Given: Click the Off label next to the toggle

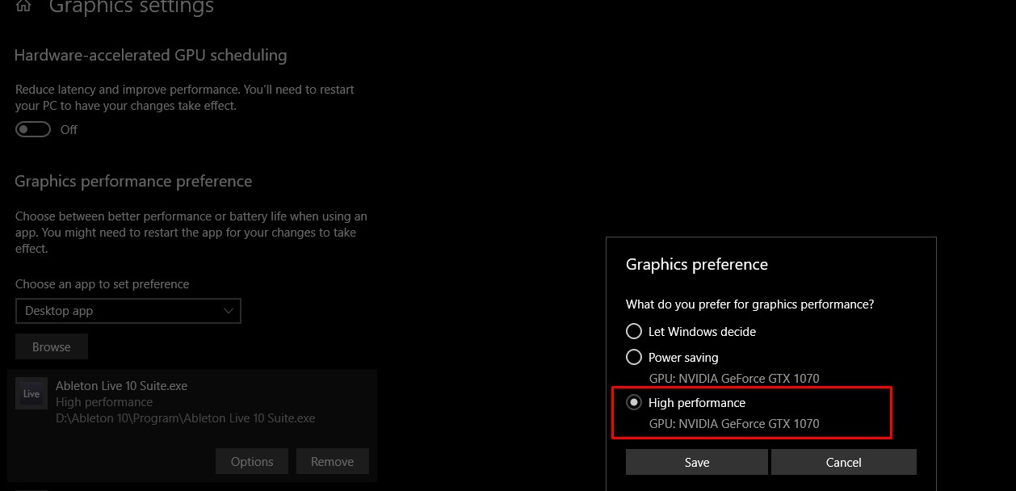Looking at the screenshot, I should coord(69,129).
